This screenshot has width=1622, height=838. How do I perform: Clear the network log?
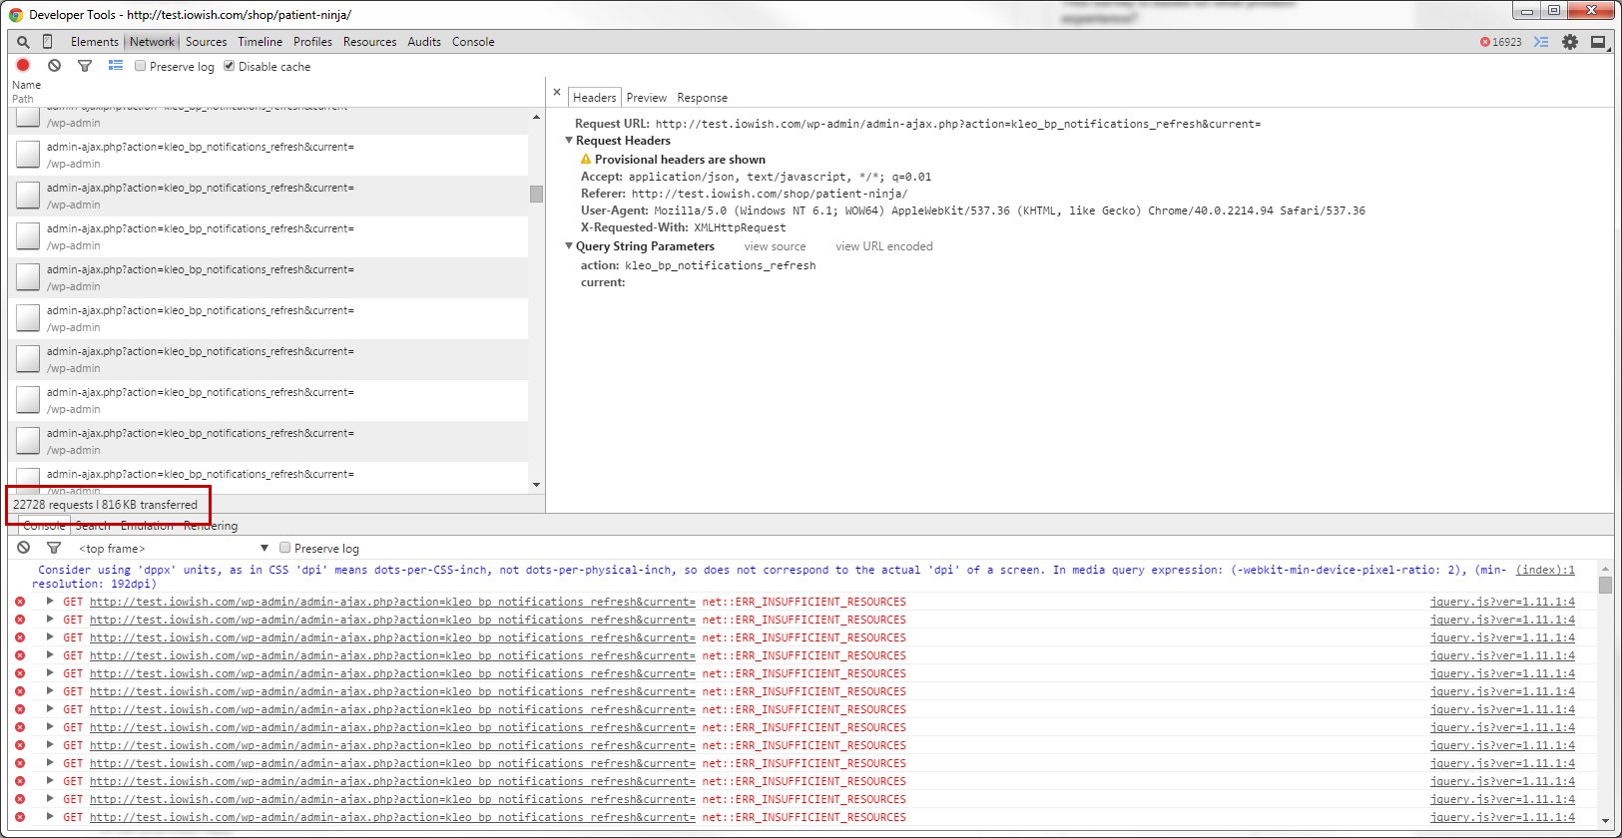(54, 66)
